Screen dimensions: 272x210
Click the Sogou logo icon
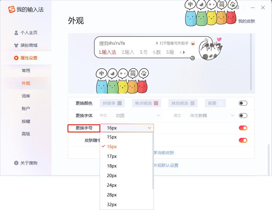(11, 9)
